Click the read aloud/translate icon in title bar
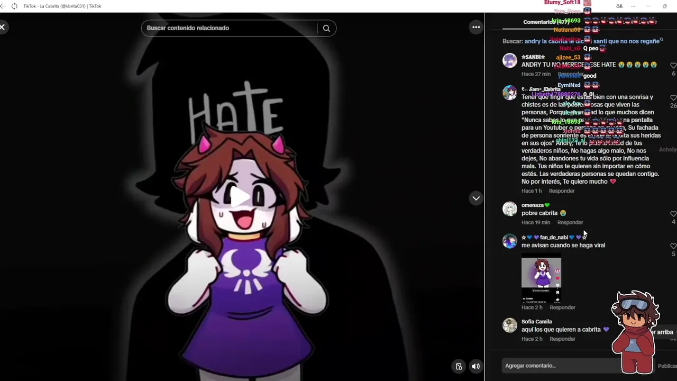 619,6
